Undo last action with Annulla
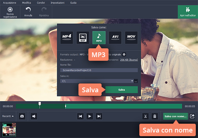 click(28, 12)
